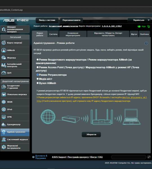Open the Бездротовий маршрутизатор mode link
Viewport: 152px width, 169px height.
pos(63,26)
